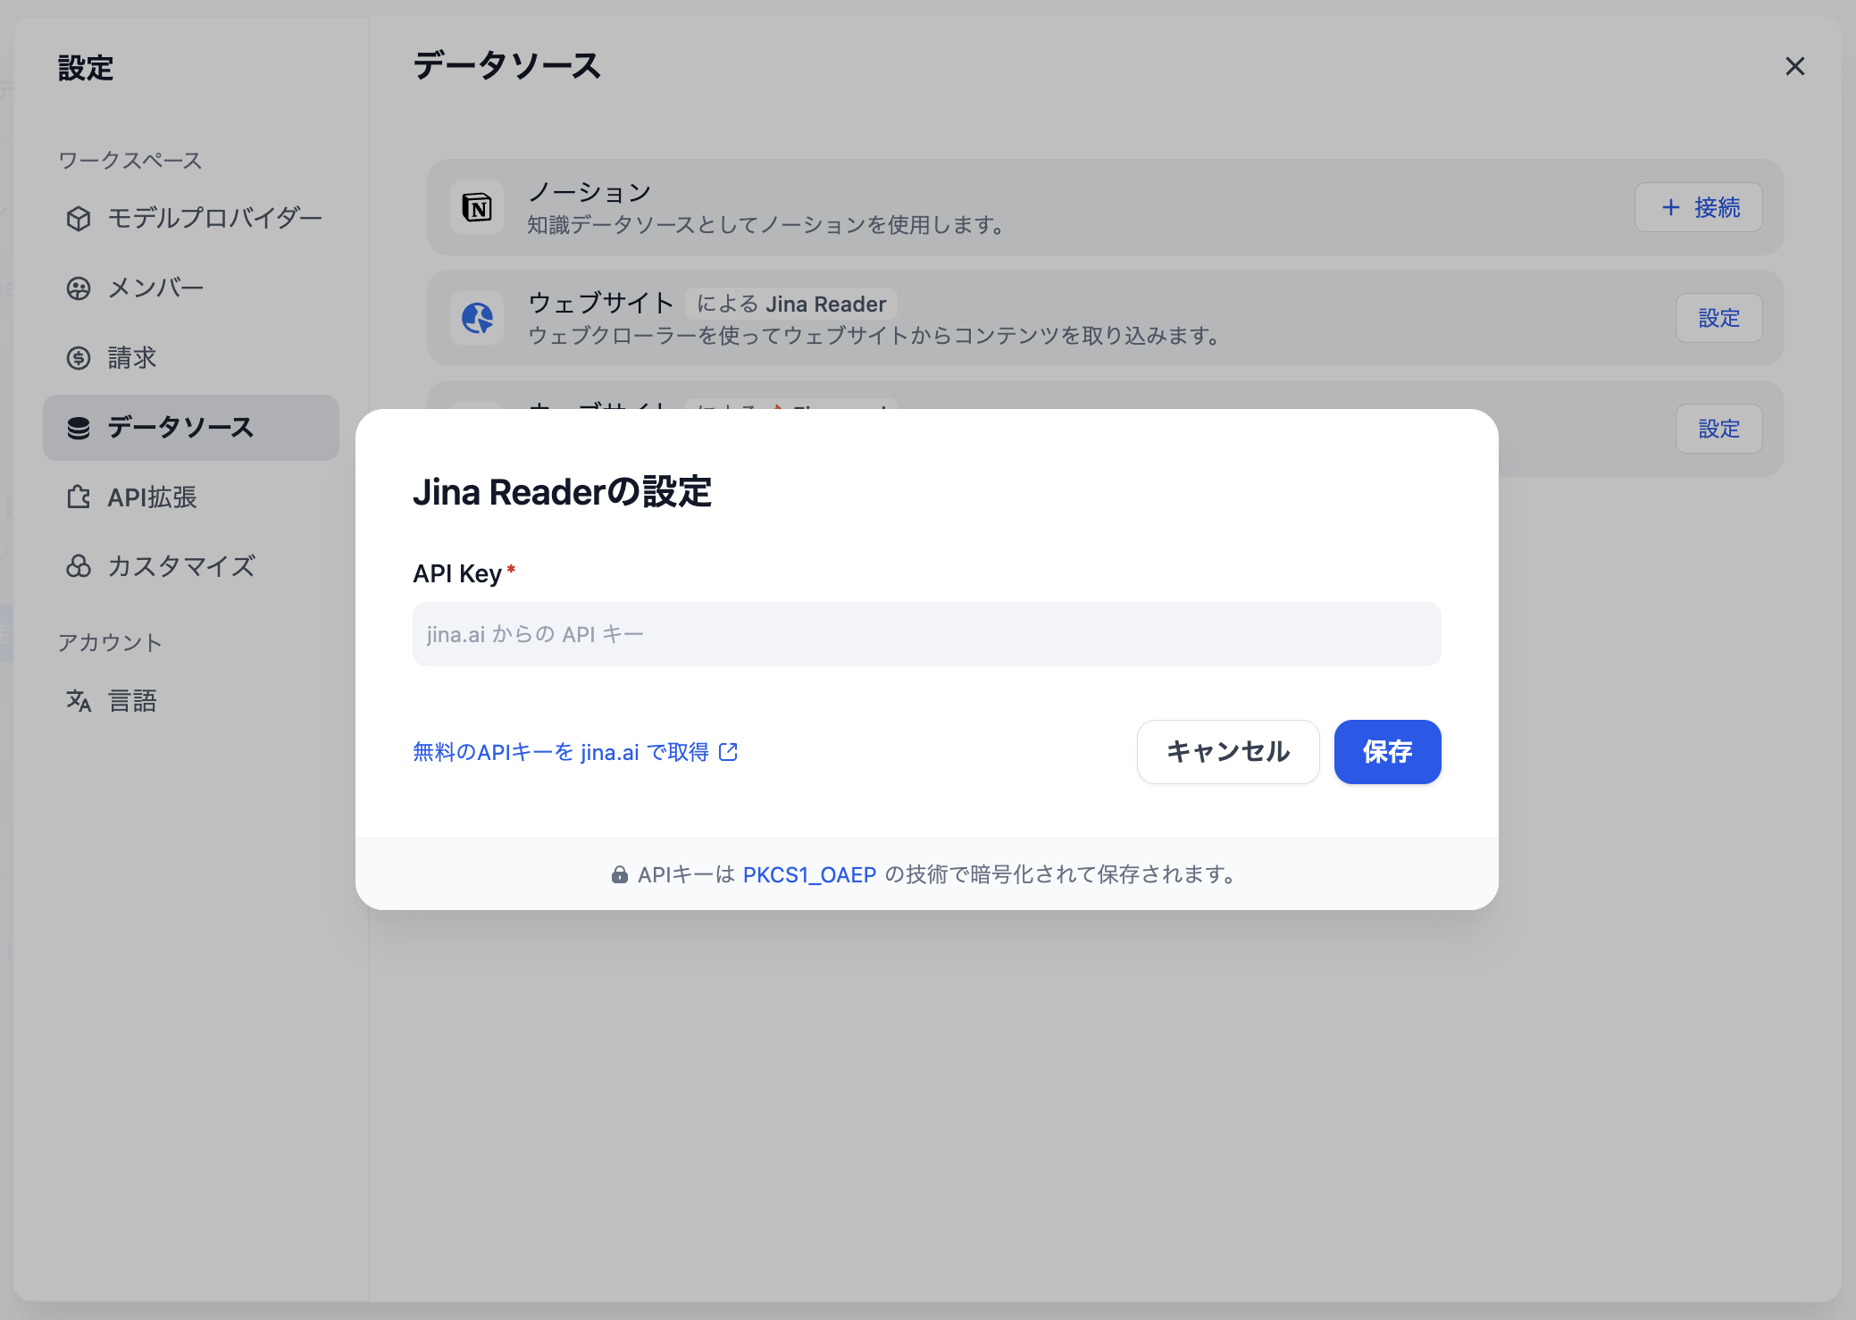Switch to the モデルプロバイダー section
The image size is (1856, 1320).
pyautogui.click(x=214, y=217)
